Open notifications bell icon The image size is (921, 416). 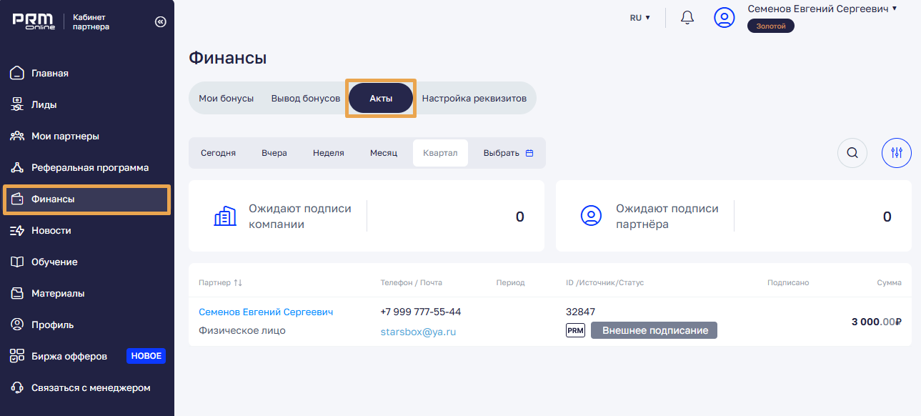(687, 17)
